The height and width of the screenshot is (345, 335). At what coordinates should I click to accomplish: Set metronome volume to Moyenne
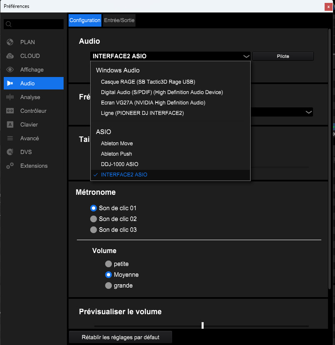[108, 275]
